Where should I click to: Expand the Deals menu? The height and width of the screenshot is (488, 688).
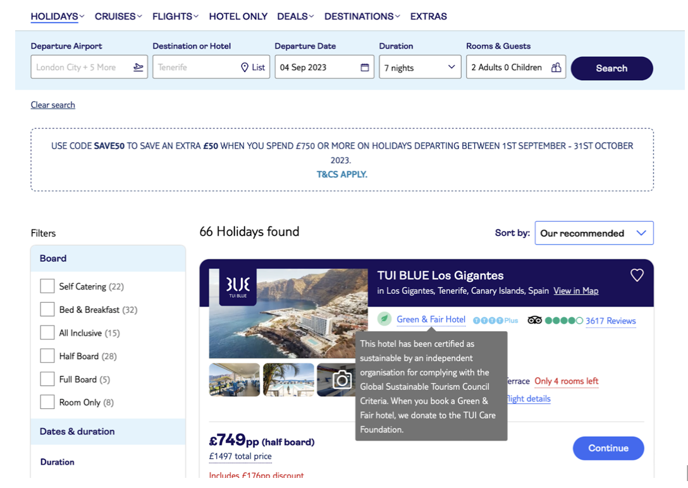[296, 16]
